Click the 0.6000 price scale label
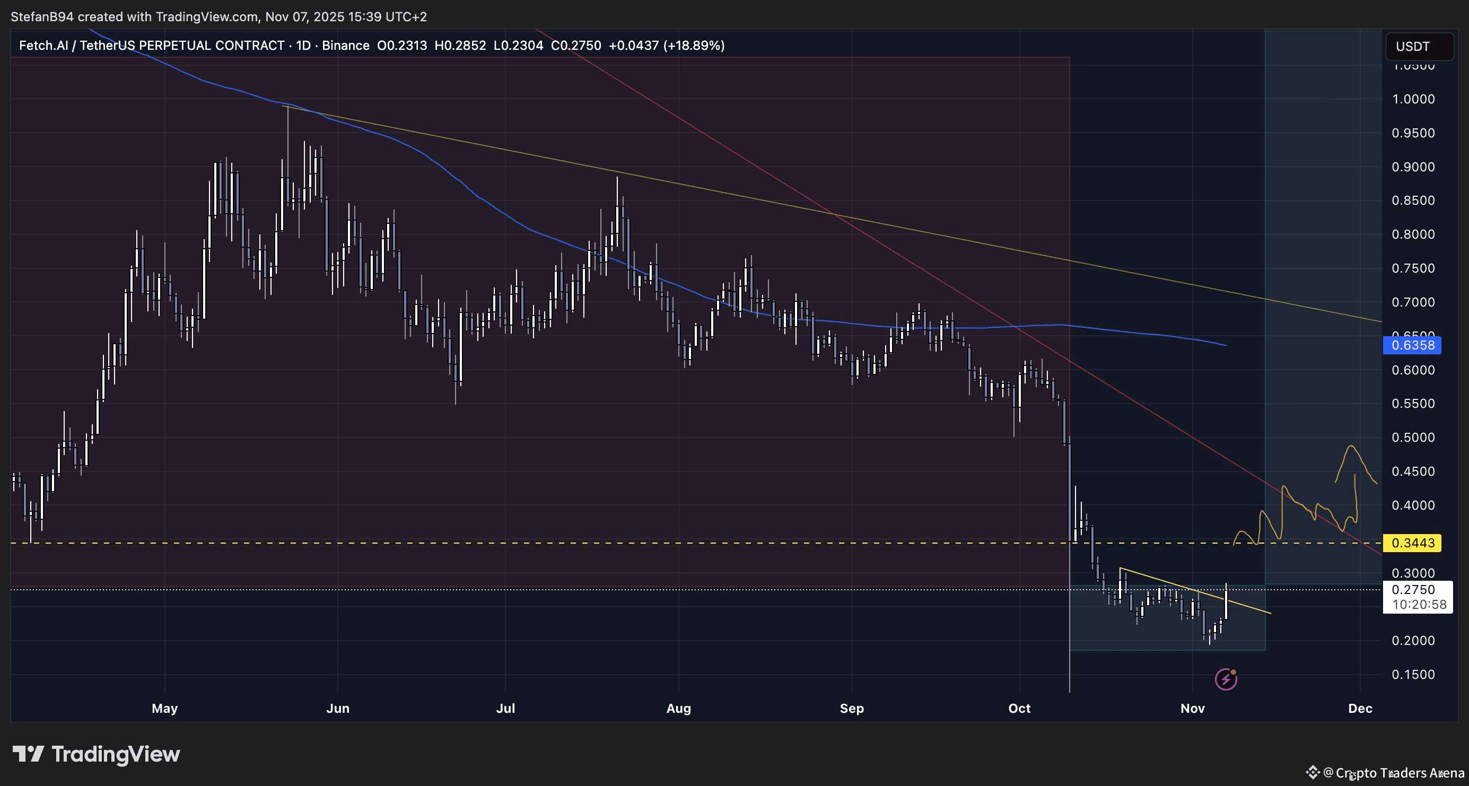Screen dimensions: 1469x786 click(x=1413, y=370)
